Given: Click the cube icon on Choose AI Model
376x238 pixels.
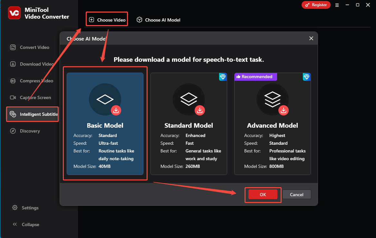Looking at the screenshot, I should [x=139, y=20].
